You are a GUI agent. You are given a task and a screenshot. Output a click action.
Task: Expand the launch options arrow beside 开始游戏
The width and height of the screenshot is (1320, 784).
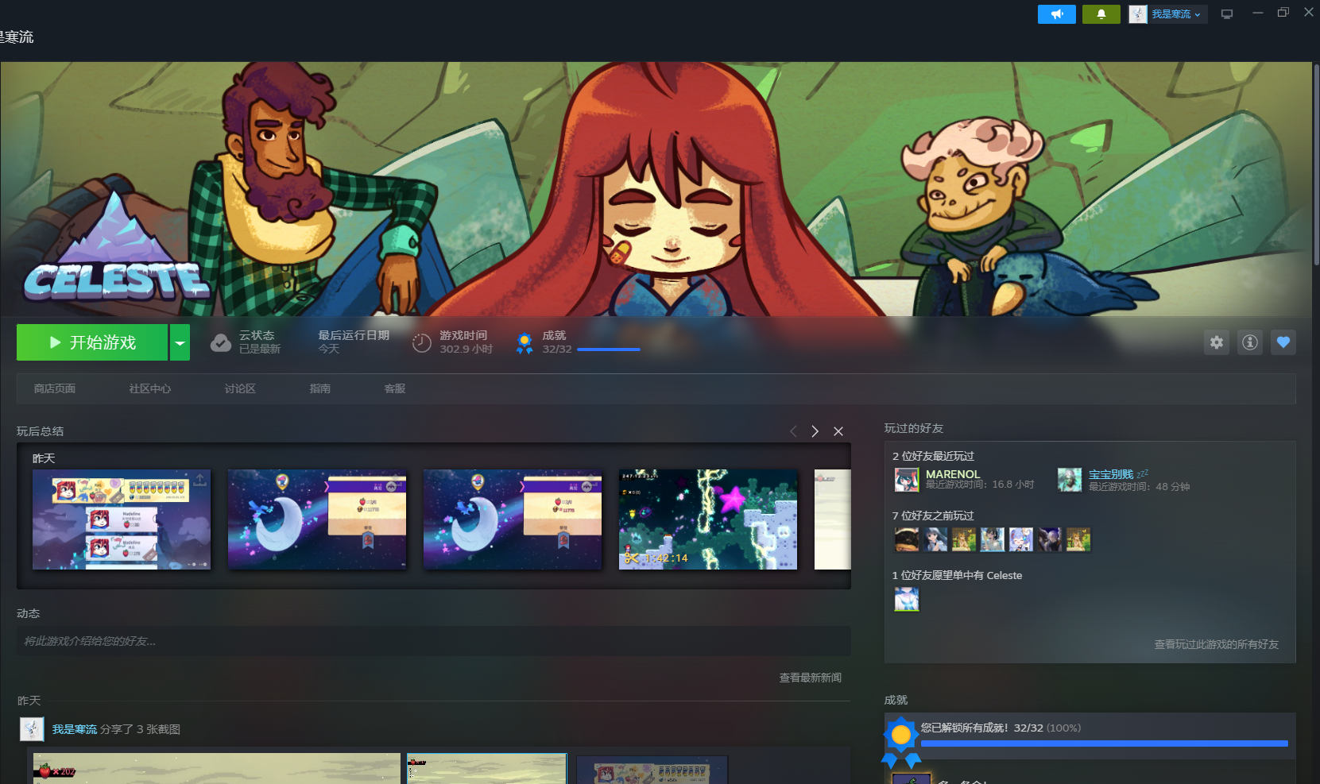(180, 342)
